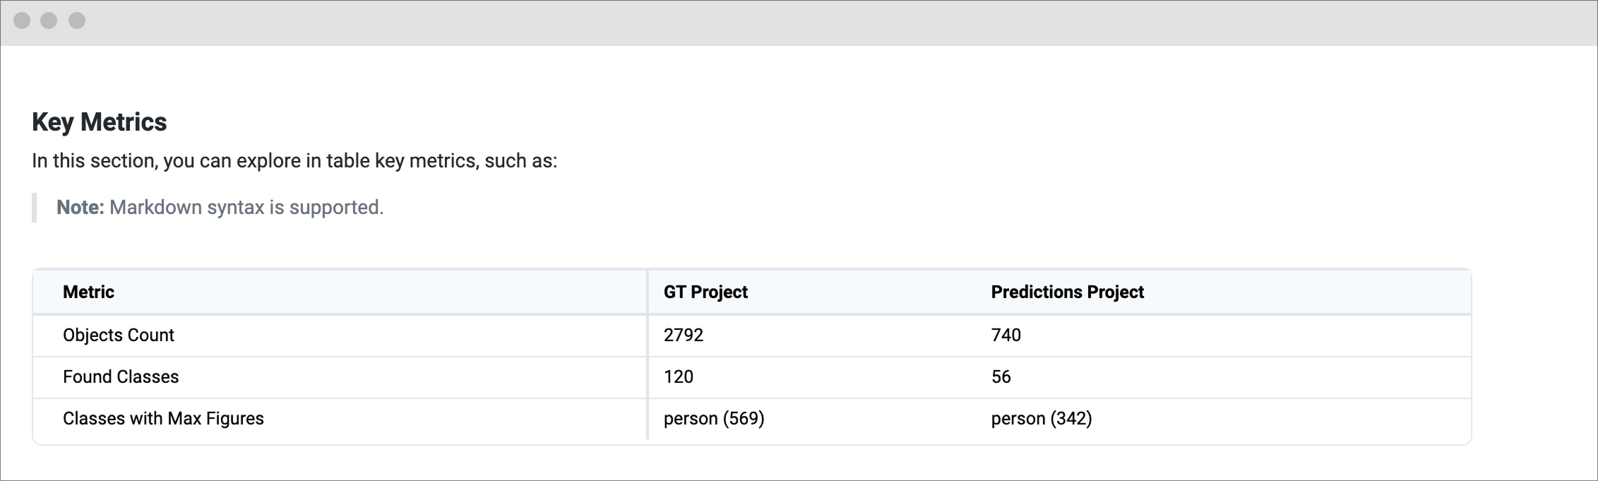1598x481 pixels.
Task: Click the 2792 GT objects value
Action: [x=684, y=335]
